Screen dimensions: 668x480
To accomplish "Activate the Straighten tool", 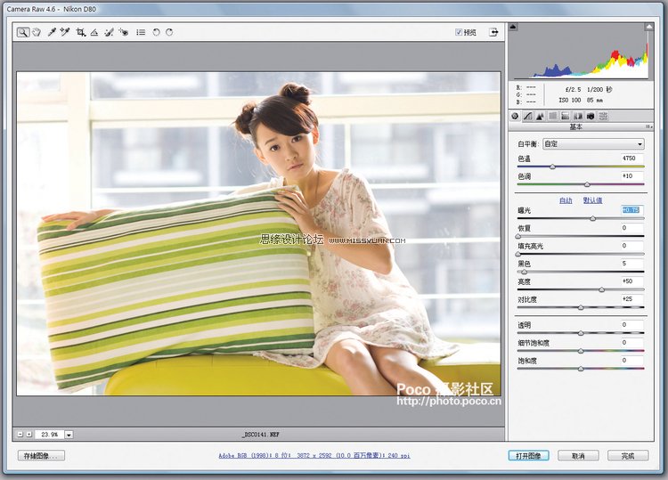I will pos(94,32).
